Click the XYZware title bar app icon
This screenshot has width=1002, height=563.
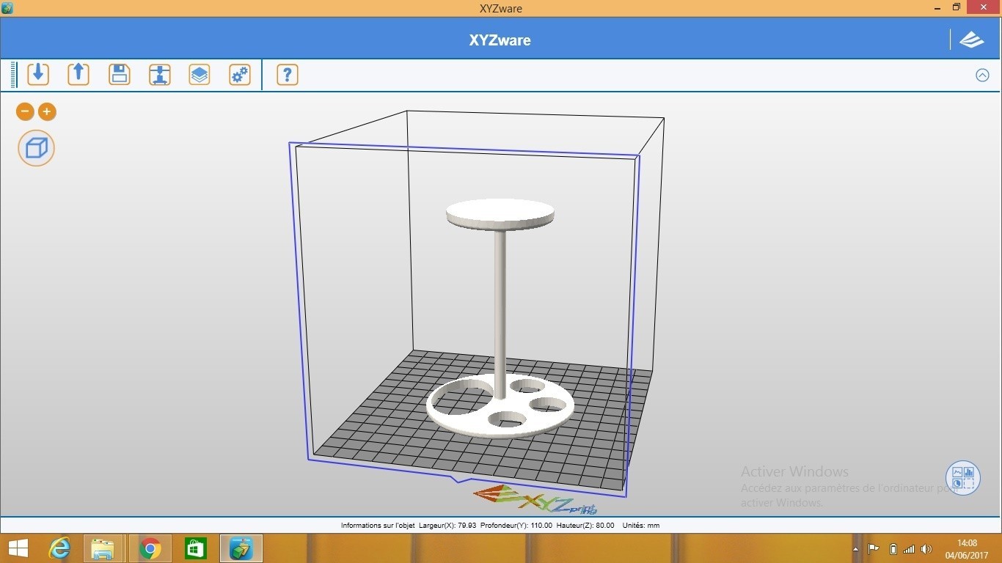[x=7, y=8]
